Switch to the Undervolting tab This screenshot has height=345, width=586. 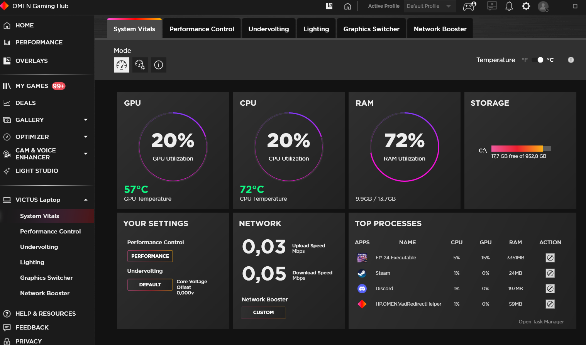click(269, 29)
